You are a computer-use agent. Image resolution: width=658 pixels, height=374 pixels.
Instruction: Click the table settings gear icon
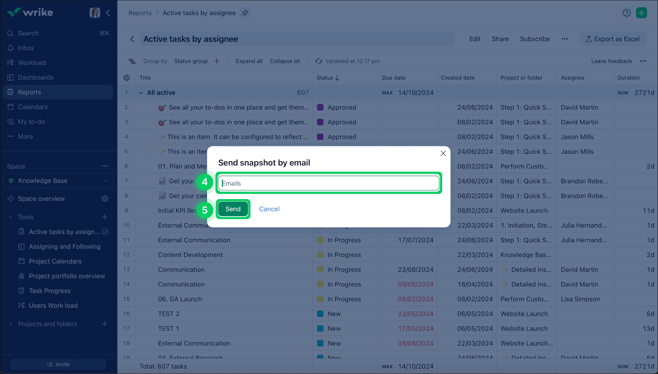(127, 78)
